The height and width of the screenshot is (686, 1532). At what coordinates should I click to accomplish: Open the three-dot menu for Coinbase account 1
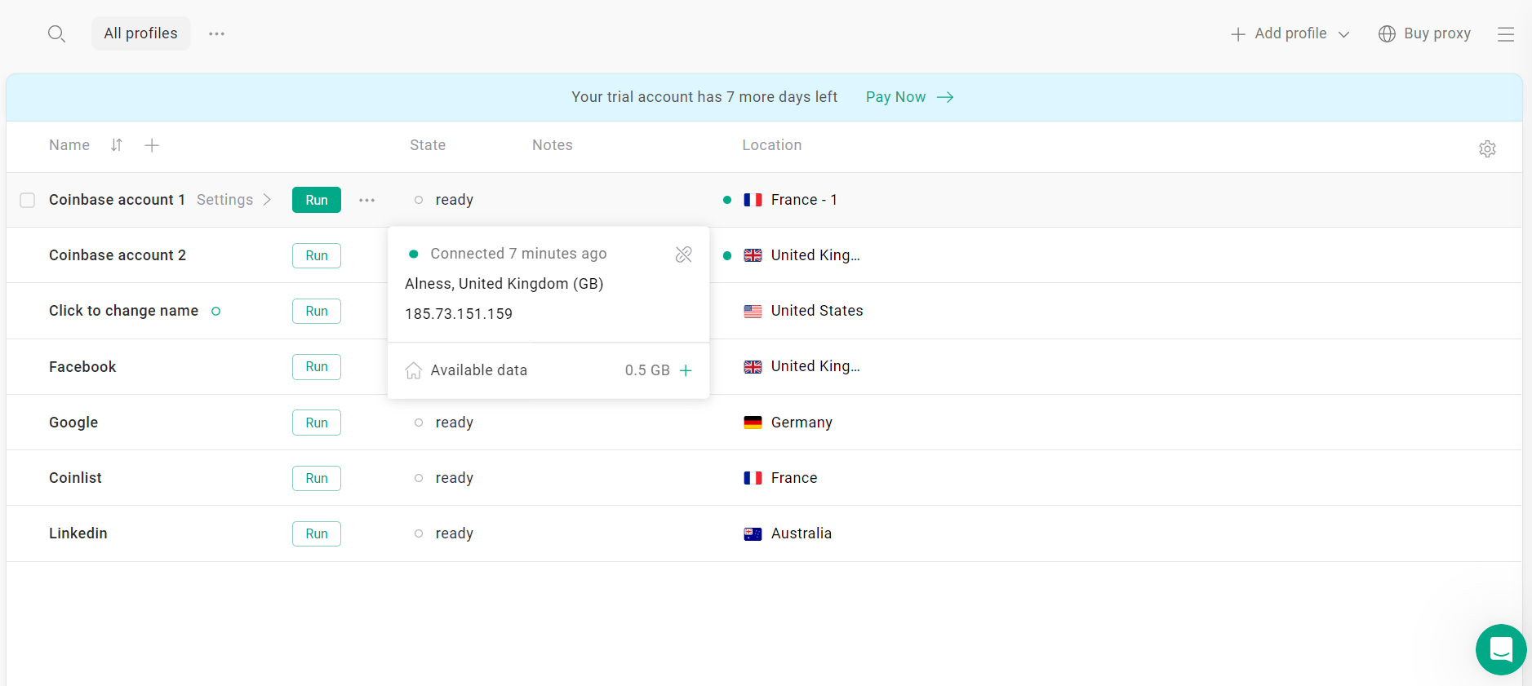[367, 200]
